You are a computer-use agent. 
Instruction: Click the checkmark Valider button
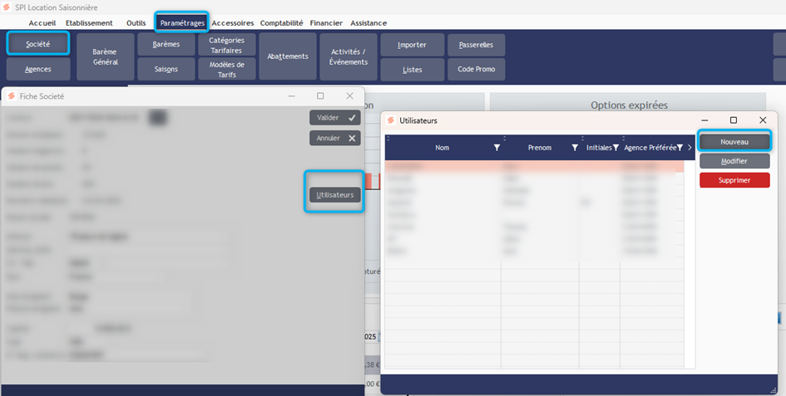click(334, 118)
